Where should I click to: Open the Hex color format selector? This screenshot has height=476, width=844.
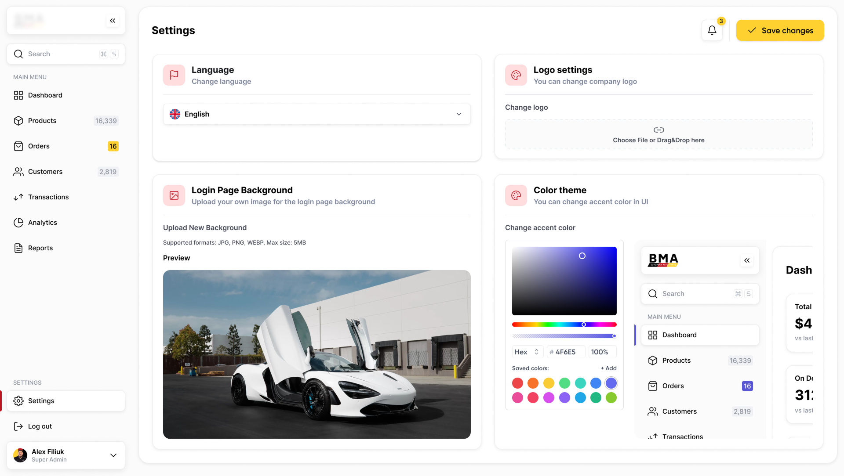[527, 352]
